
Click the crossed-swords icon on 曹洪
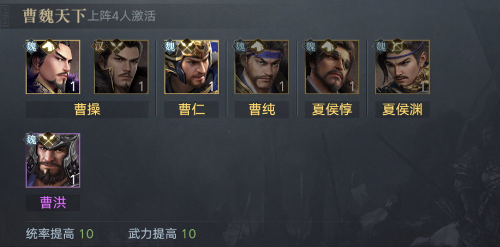49,140
